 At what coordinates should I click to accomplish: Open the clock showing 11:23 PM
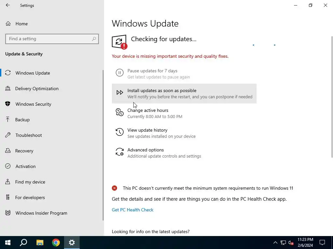(305, 243)
